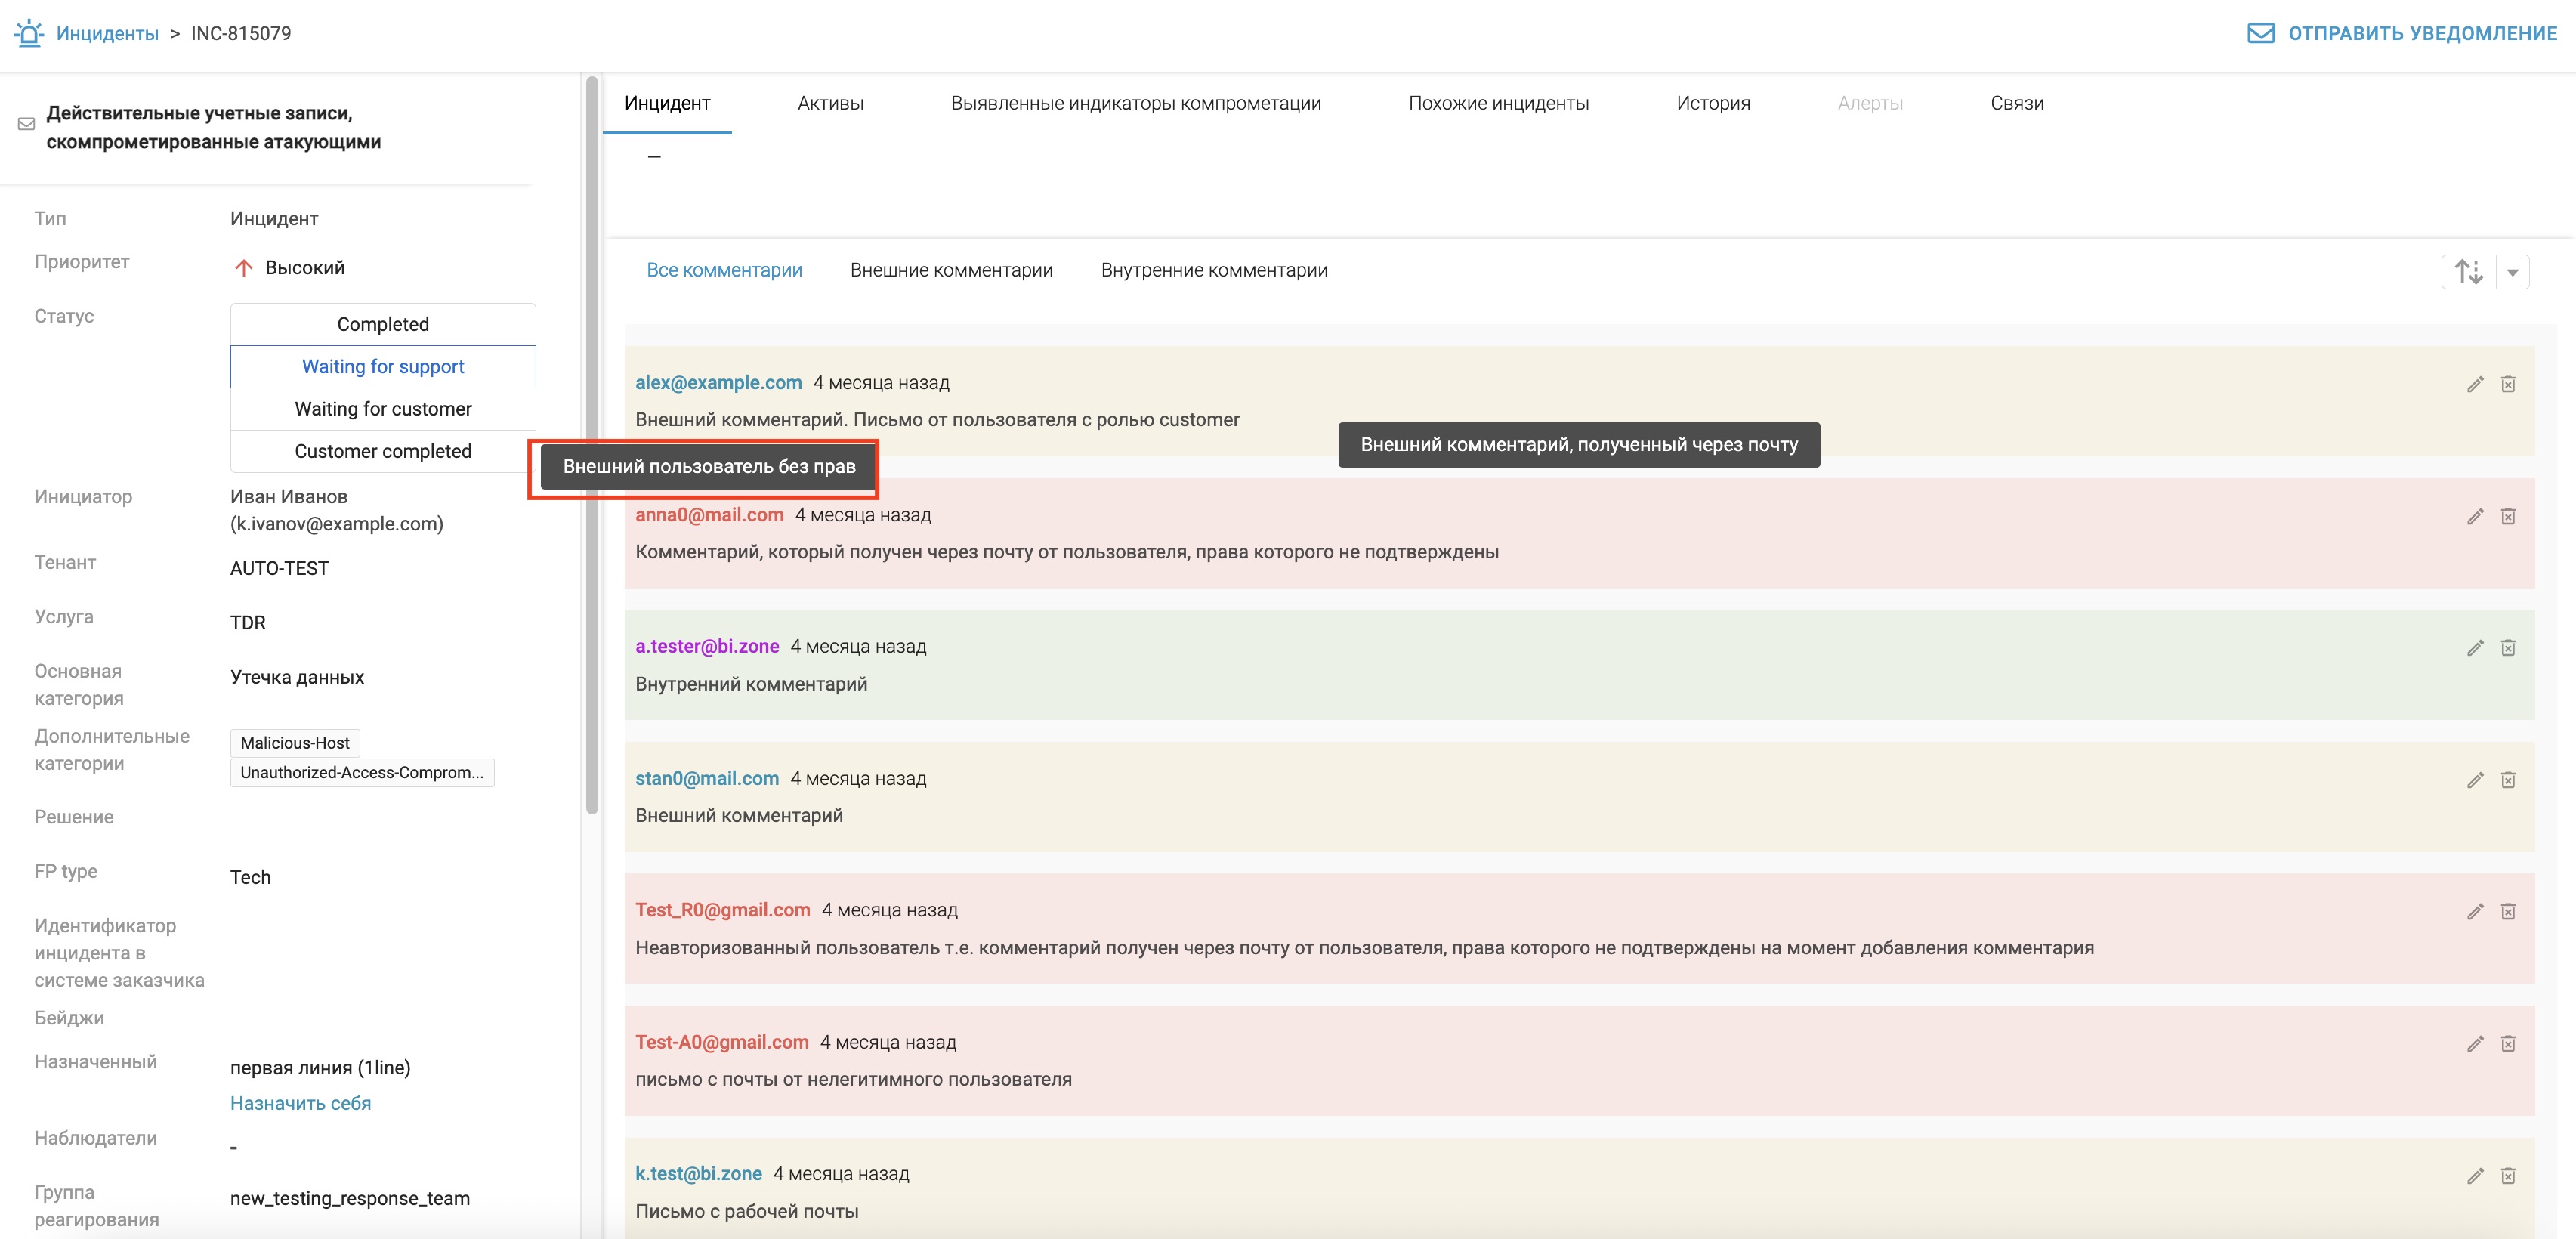Viewport: 2576px width, 1239px height.
Task: Edit the alex@example.com comment with pencil icon
Action: [x=2475, y=384]
